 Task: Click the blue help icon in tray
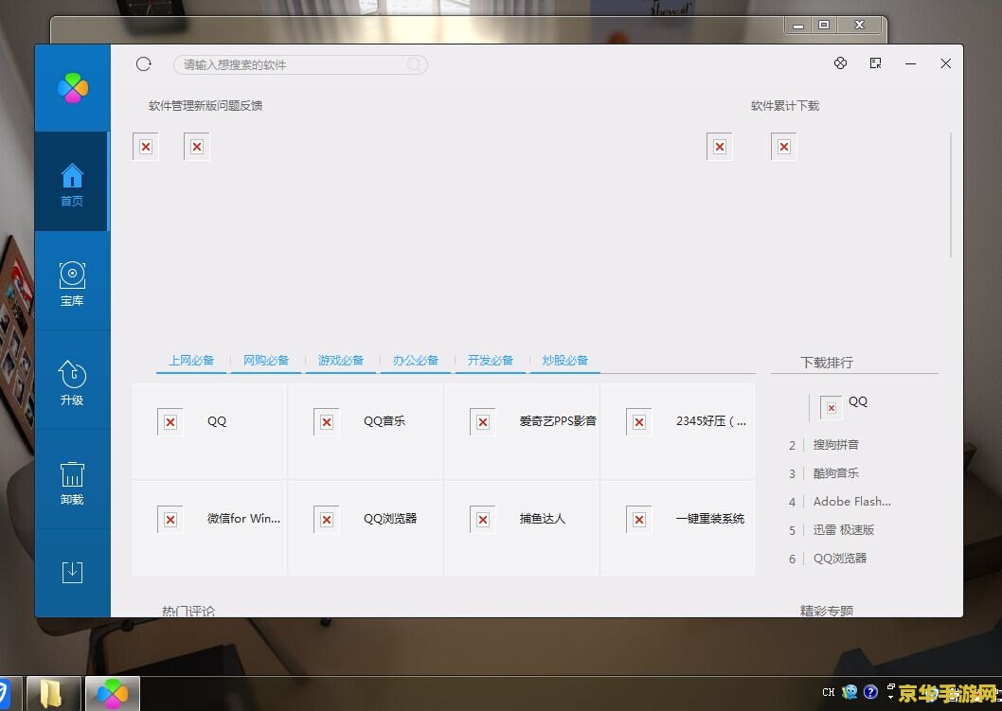tap(870, 692)
